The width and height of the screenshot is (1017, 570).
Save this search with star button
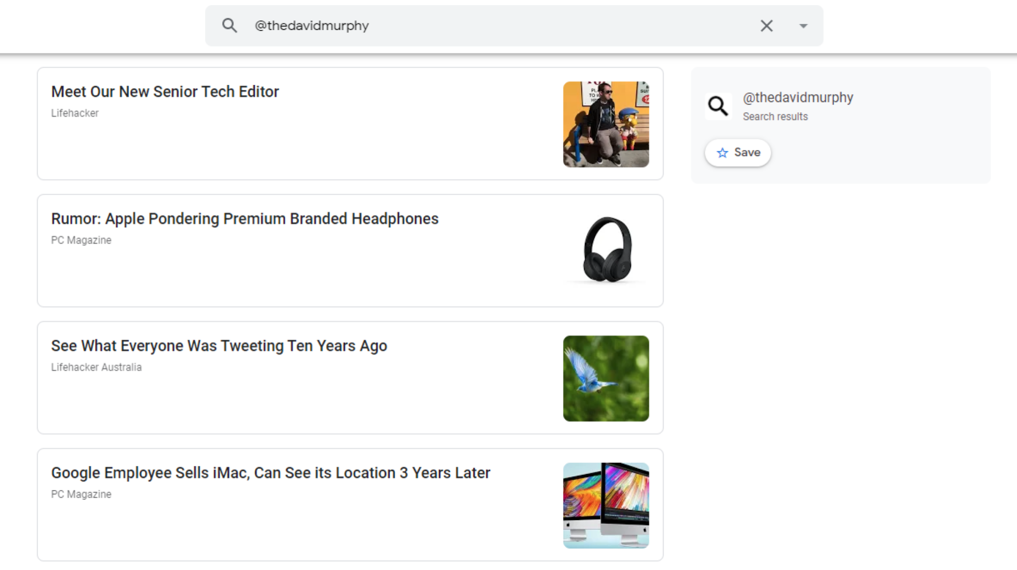coord(738,153)
